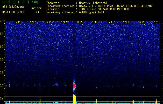Click the 1209 time marker
Screen dimensions: 163x104
click(x=141, y=22)
